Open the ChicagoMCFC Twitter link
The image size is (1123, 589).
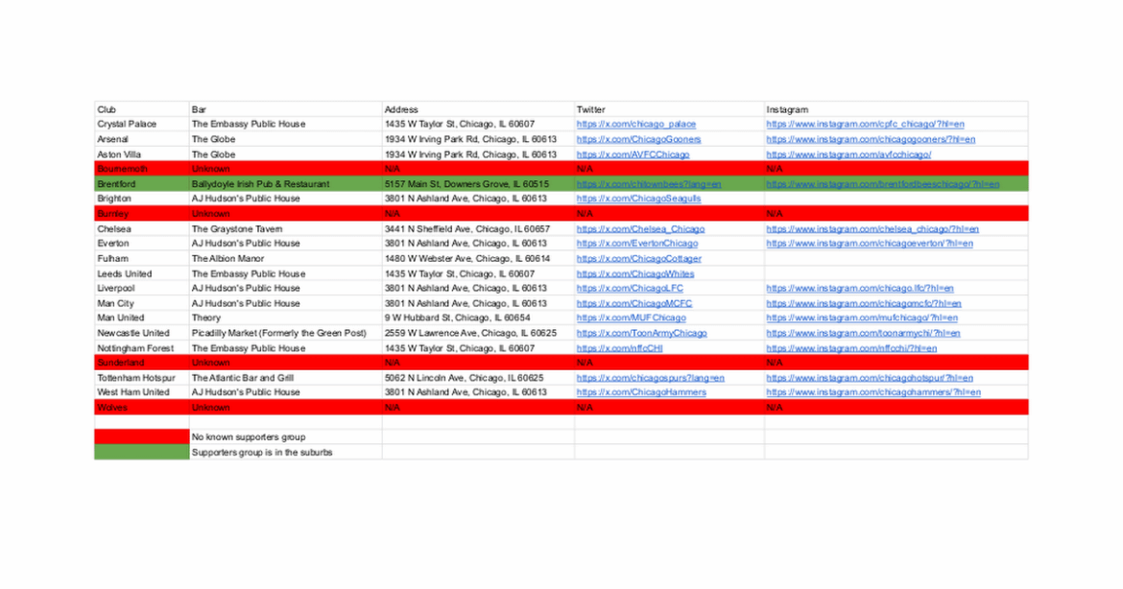[x=633, y=303]
